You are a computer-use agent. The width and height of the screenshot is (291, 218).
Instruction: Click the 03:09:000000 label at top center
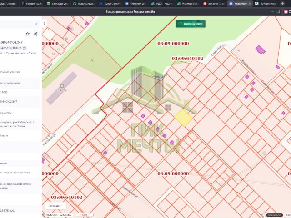pos(173,44)
